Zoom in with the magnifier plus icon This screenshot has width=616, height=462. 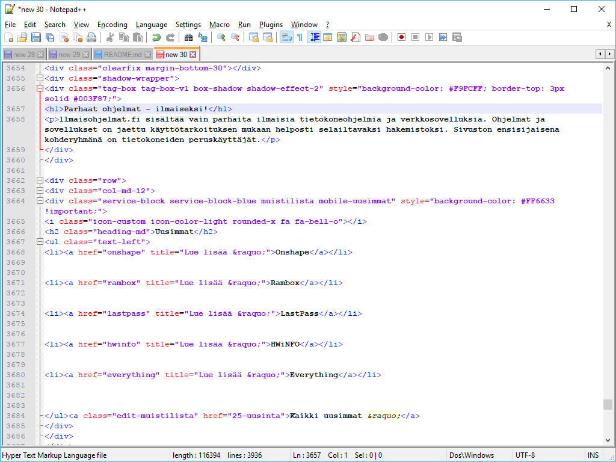(221, 37)
